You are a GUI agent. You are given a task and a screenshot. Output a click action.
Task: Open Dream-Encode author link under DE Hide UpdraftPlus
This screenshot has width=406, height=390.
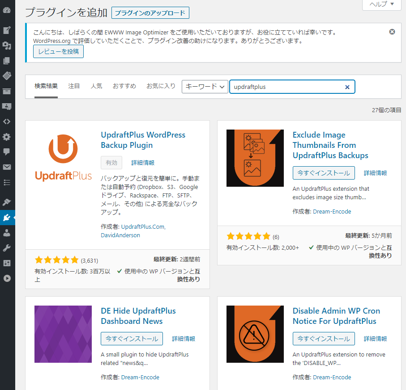[x=140, y=377]
